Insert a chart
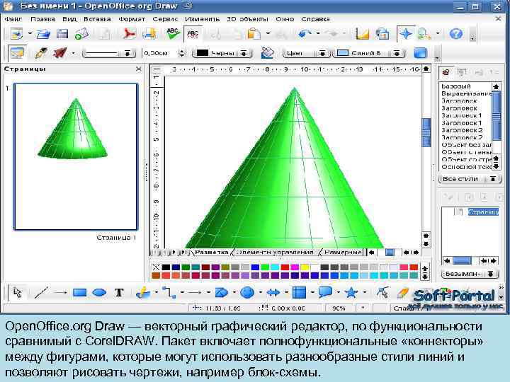Screen dimensions: 510x382 pyautogui.click(x=363, y=34)
